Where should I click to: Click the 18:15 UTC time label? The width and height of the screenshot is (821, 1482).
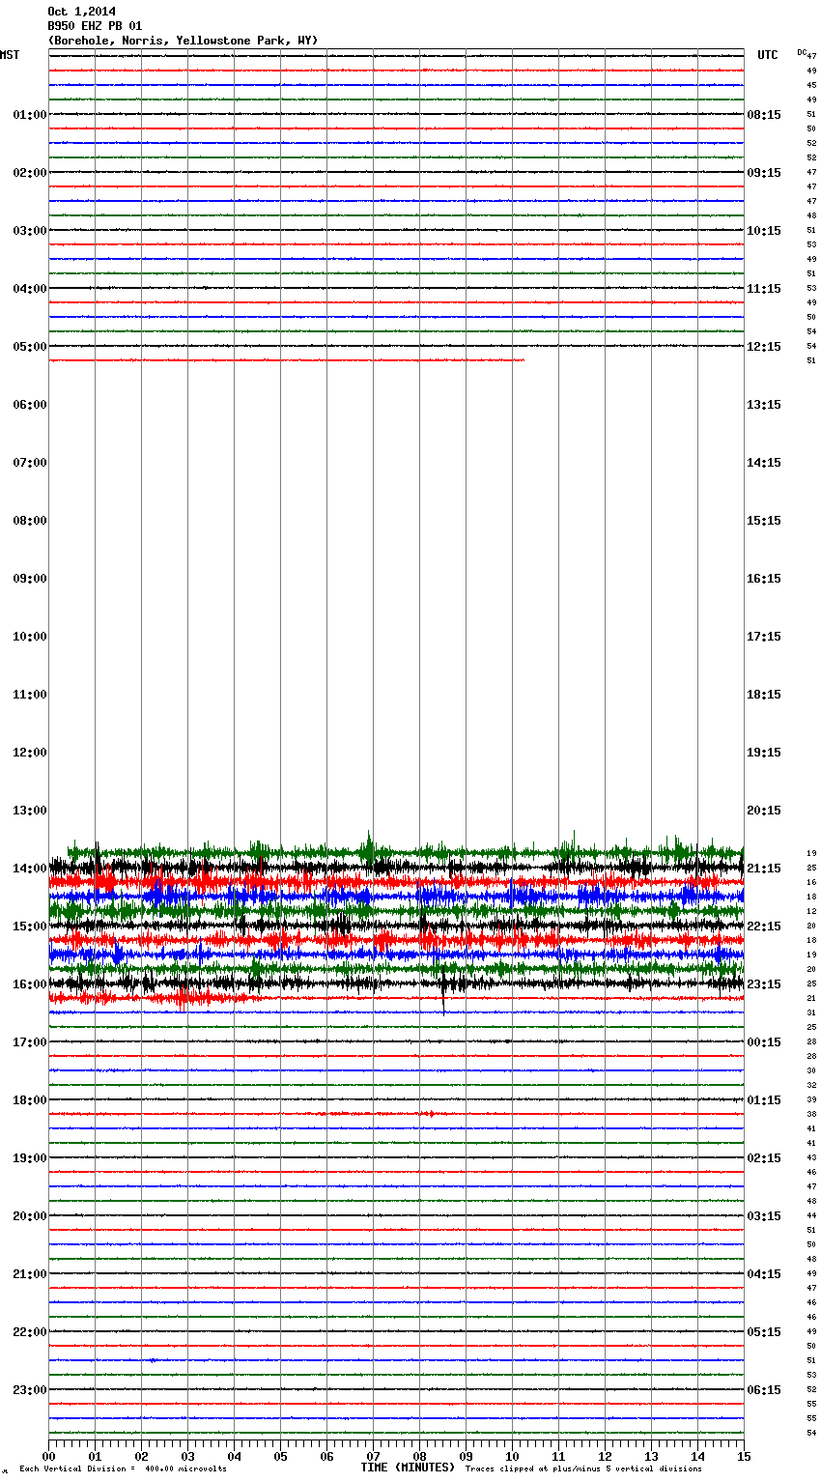(x=764, y=695)
